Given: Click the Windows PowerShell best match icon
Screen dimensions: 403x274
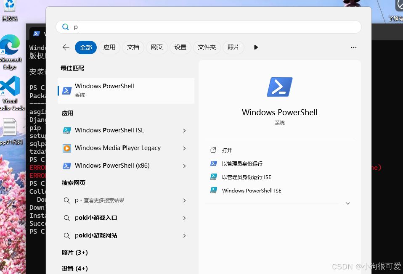Looking at the screenshot, I should click(x=67, y=91).
